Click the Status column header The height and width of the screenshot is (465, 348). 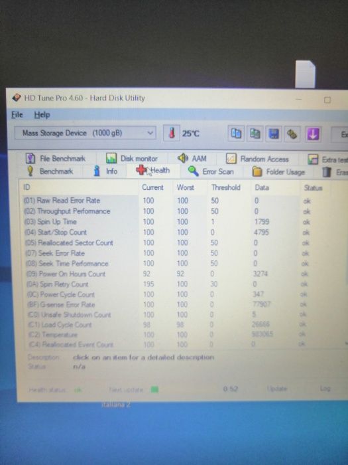[313, 188]
